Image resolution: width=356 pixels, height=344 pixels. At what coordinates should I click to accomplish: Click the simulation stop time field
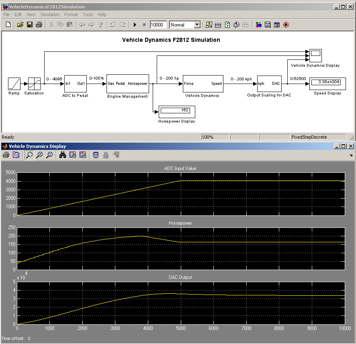click(x=158, y=25)
